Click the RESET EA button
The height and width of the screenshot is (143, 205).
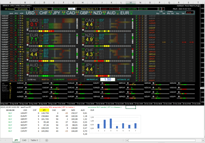pos(45,80)
